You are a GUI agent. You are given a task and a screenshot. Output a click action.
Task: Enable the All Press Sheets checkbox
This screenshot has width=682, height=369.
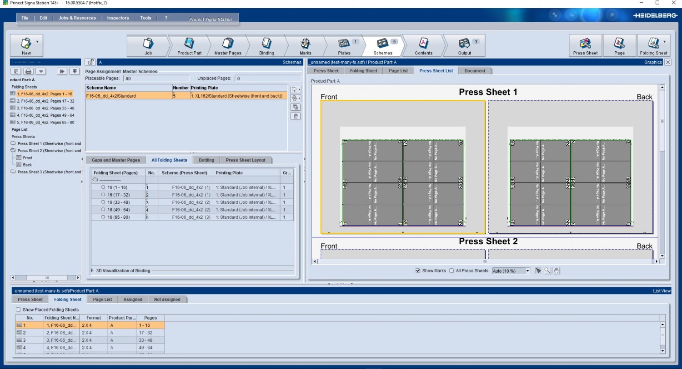(x=451, y=271)
